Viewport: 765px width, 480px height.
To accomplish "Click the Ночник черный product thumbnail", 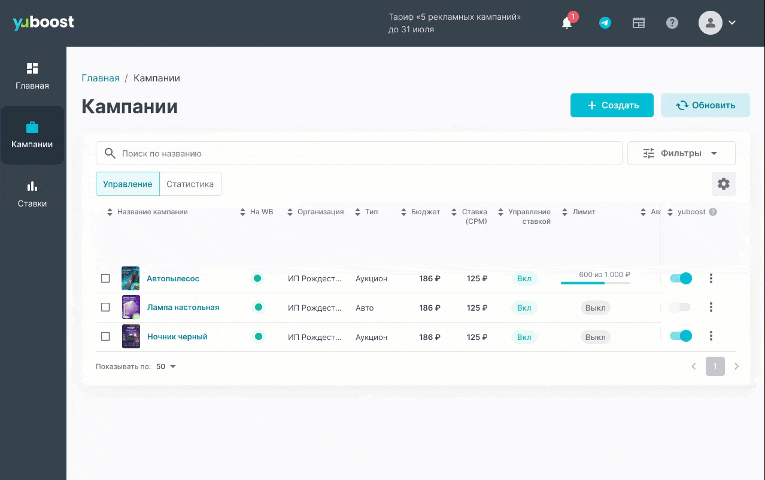I will pos(131,336).
